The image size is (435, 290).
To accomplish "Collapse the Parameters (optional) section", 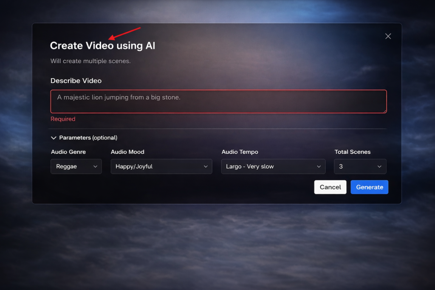I will tap(83, 138).
